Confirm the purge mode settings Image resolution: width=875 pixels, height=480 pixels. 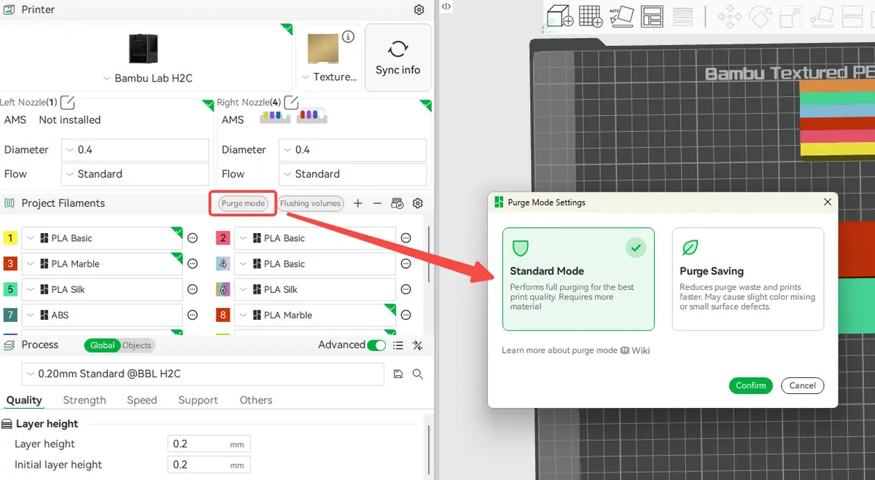[x=751, y=385]
